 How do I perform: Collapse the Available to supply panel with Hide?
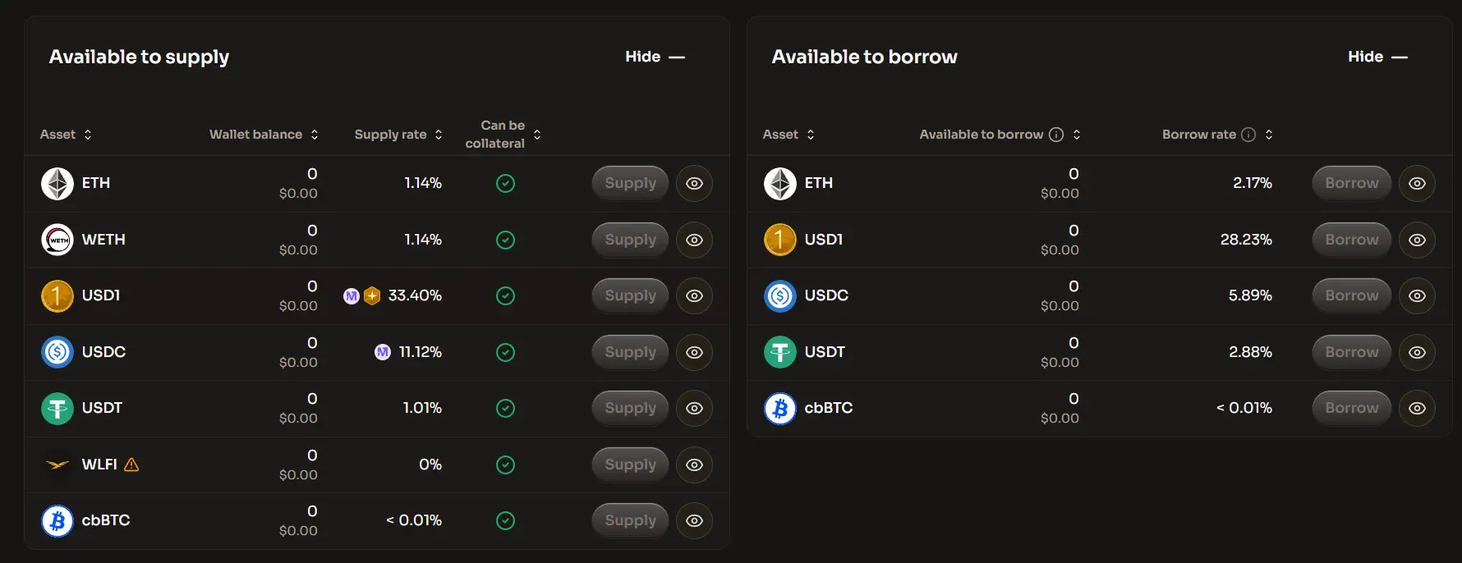coord(655,57)
